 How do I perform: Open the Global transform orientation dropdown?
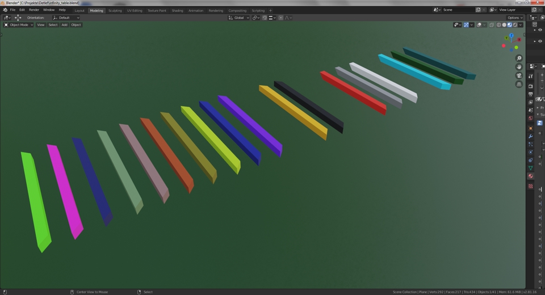click(x=238, y=18)
